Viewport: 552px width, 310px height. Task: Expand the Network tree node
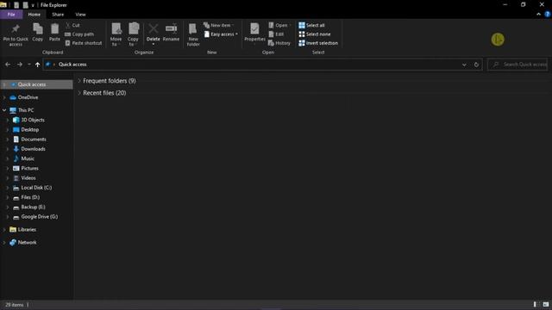tap(4, 243)
